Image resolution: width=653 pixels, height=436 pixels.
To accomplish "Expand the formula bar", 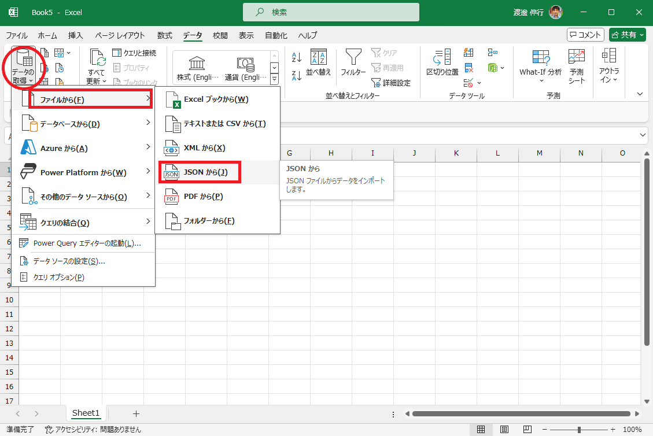I will tap(643, 135).
